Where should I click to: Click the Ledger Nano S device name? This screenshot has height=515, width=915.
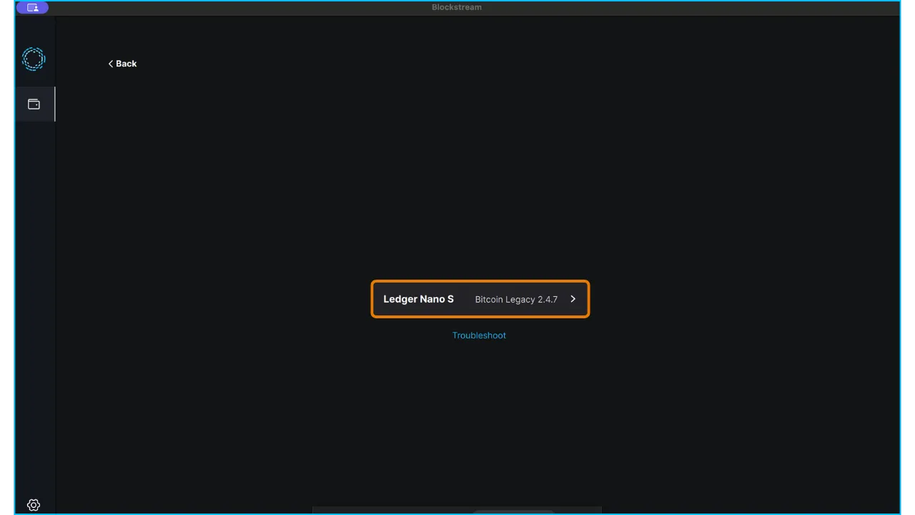click(x=418, y=299)
